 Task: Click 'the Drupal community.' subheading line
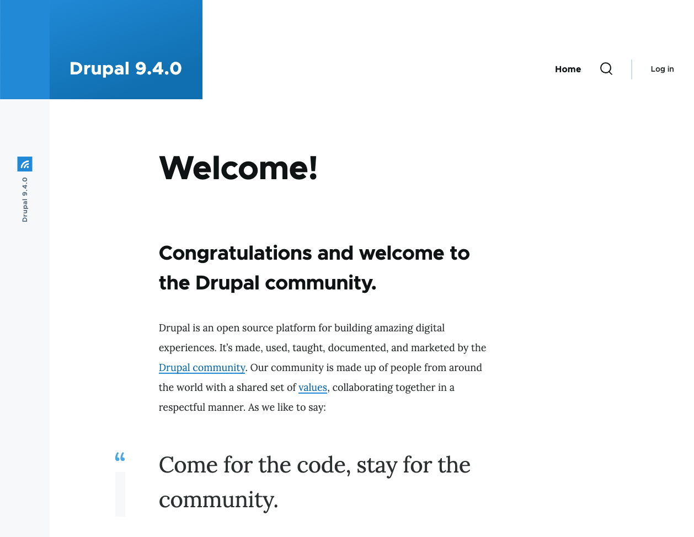[x=268, y=283]
